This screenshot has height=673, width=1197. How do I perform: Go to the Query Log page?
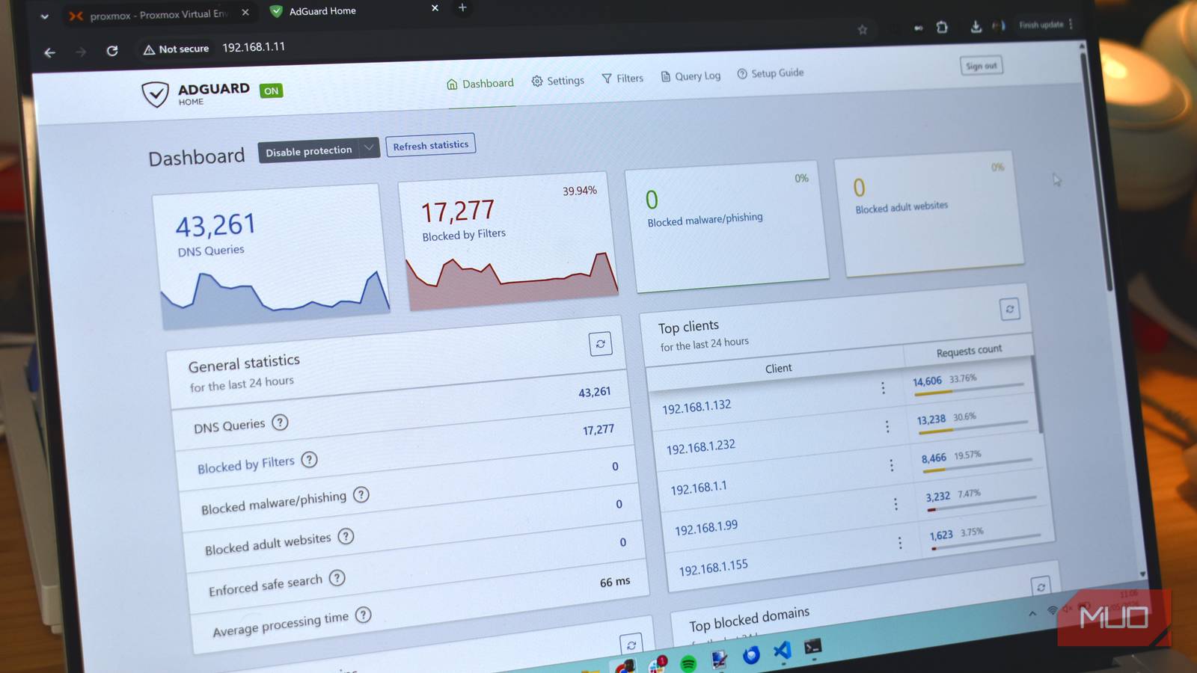pyautogui.click(x=691, y=76)
